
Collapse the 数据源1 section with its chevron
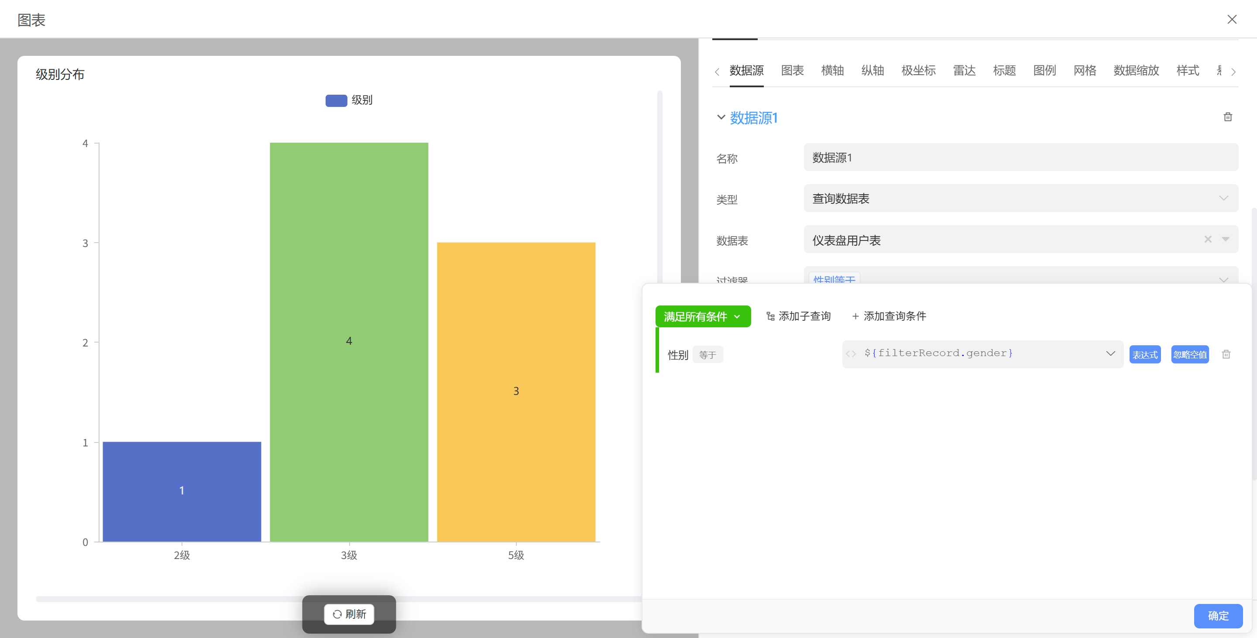721,117
